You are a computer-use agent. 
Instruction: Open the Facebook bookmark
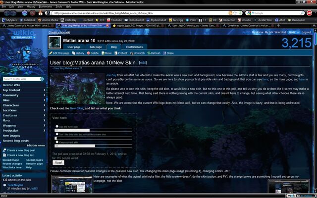tap(28, 20)
